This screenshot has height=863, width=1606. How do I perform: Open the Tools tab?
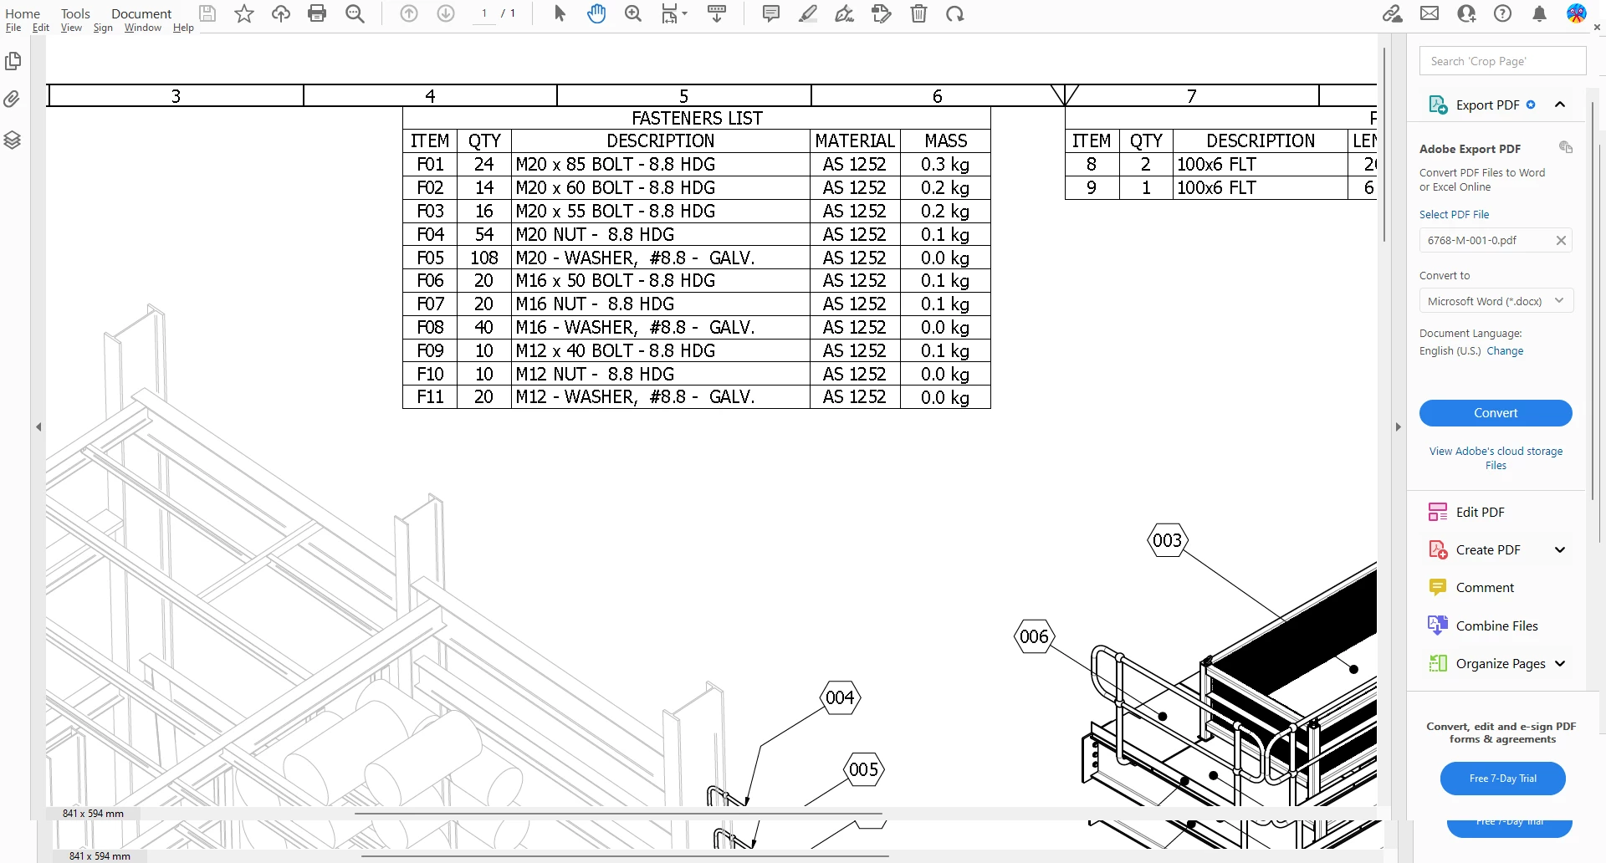pyautogui.click(x=75, y=13)
